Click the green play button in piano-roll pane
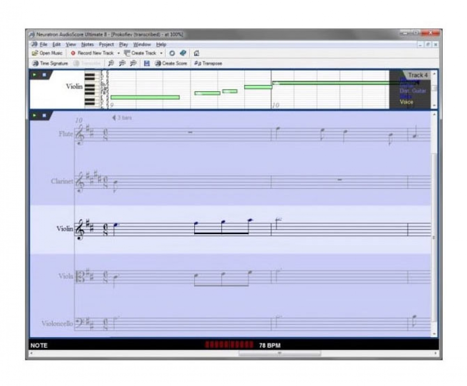Viewport: 467px width, 386px height. [x=35, y=74]
